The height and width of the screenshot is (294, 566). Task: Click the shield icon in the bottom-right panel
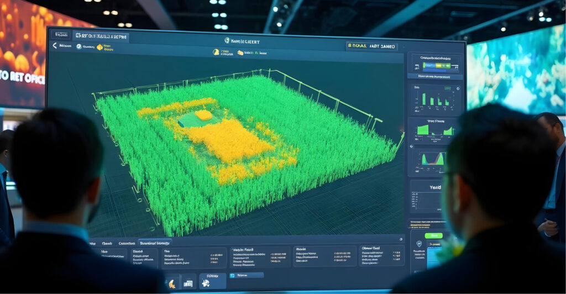coord(419,244)
